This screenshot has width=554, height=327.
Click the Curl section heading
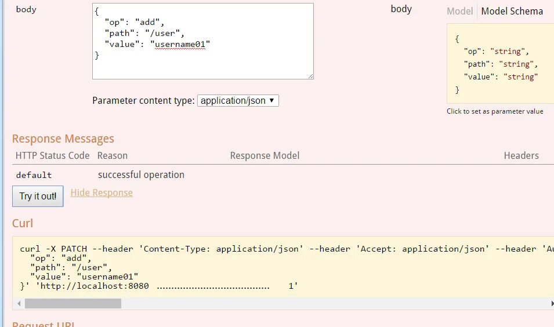(x=23, y=223)
